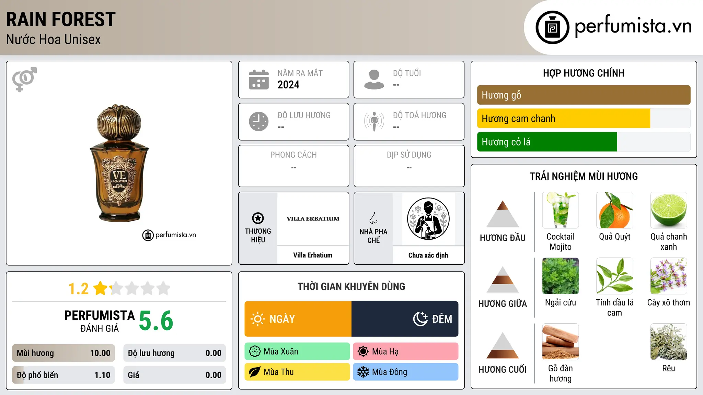Click the Hương cam chanh accord bar
Image resolution: width=703 pixels, height=395 pixels.
(584, 118)
